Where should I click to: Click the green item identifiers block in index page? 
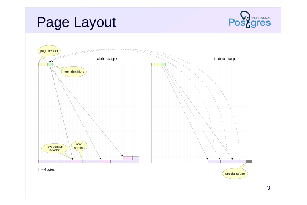pyautogui.click(x=164, y=64)
